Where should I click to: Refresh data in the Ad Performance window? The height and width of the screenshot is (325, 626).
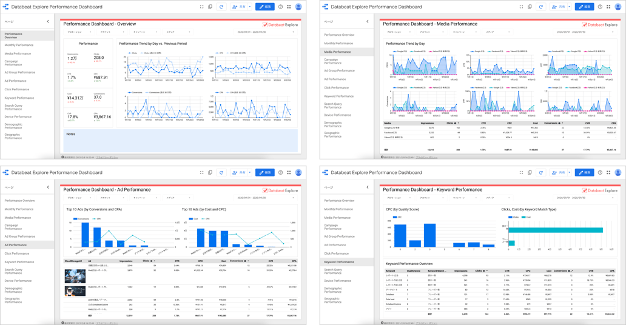[221, 172]
